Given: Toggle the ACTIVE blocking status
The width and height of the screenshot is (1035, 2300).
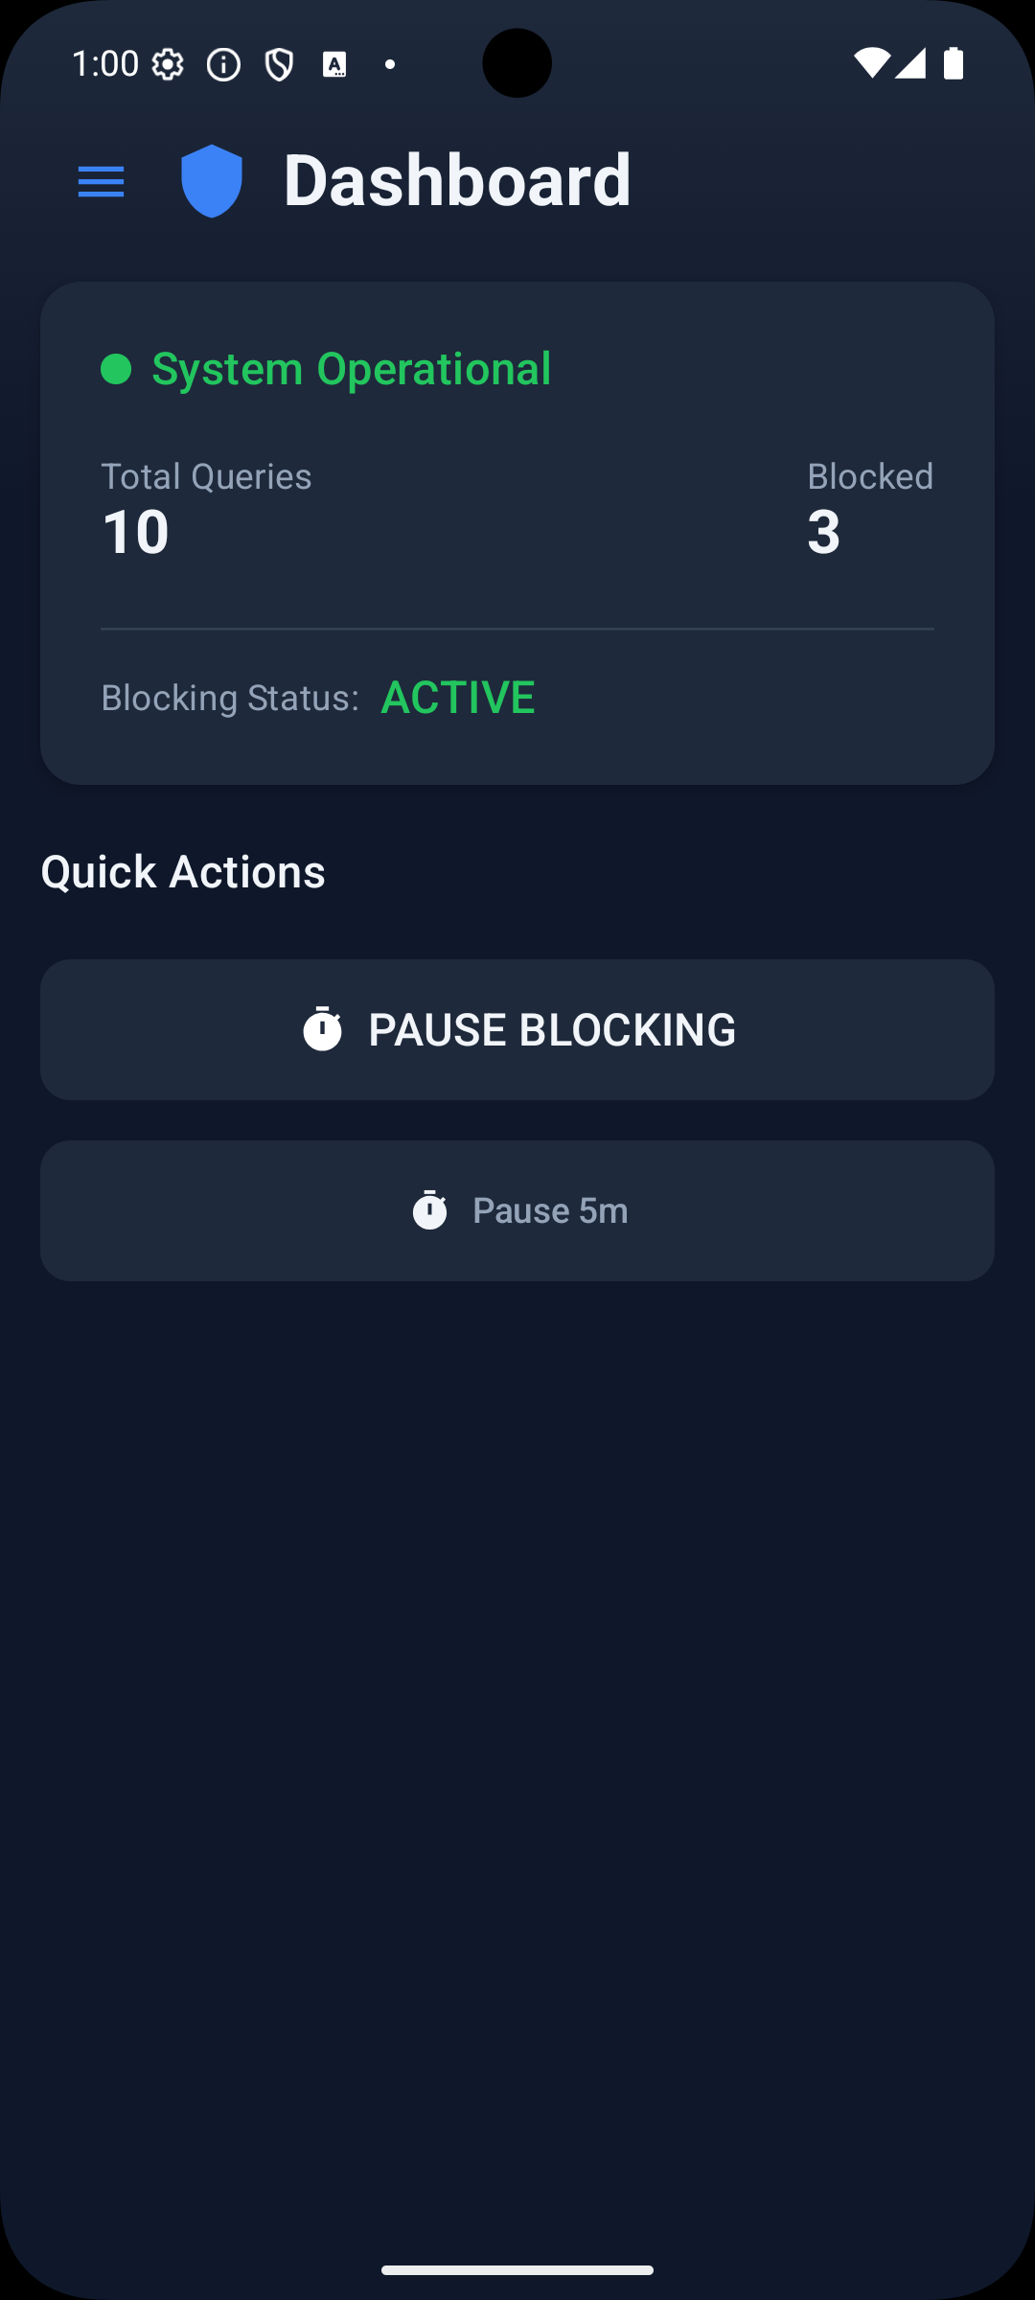Looking at the screenshot, I should click(459, 697).
